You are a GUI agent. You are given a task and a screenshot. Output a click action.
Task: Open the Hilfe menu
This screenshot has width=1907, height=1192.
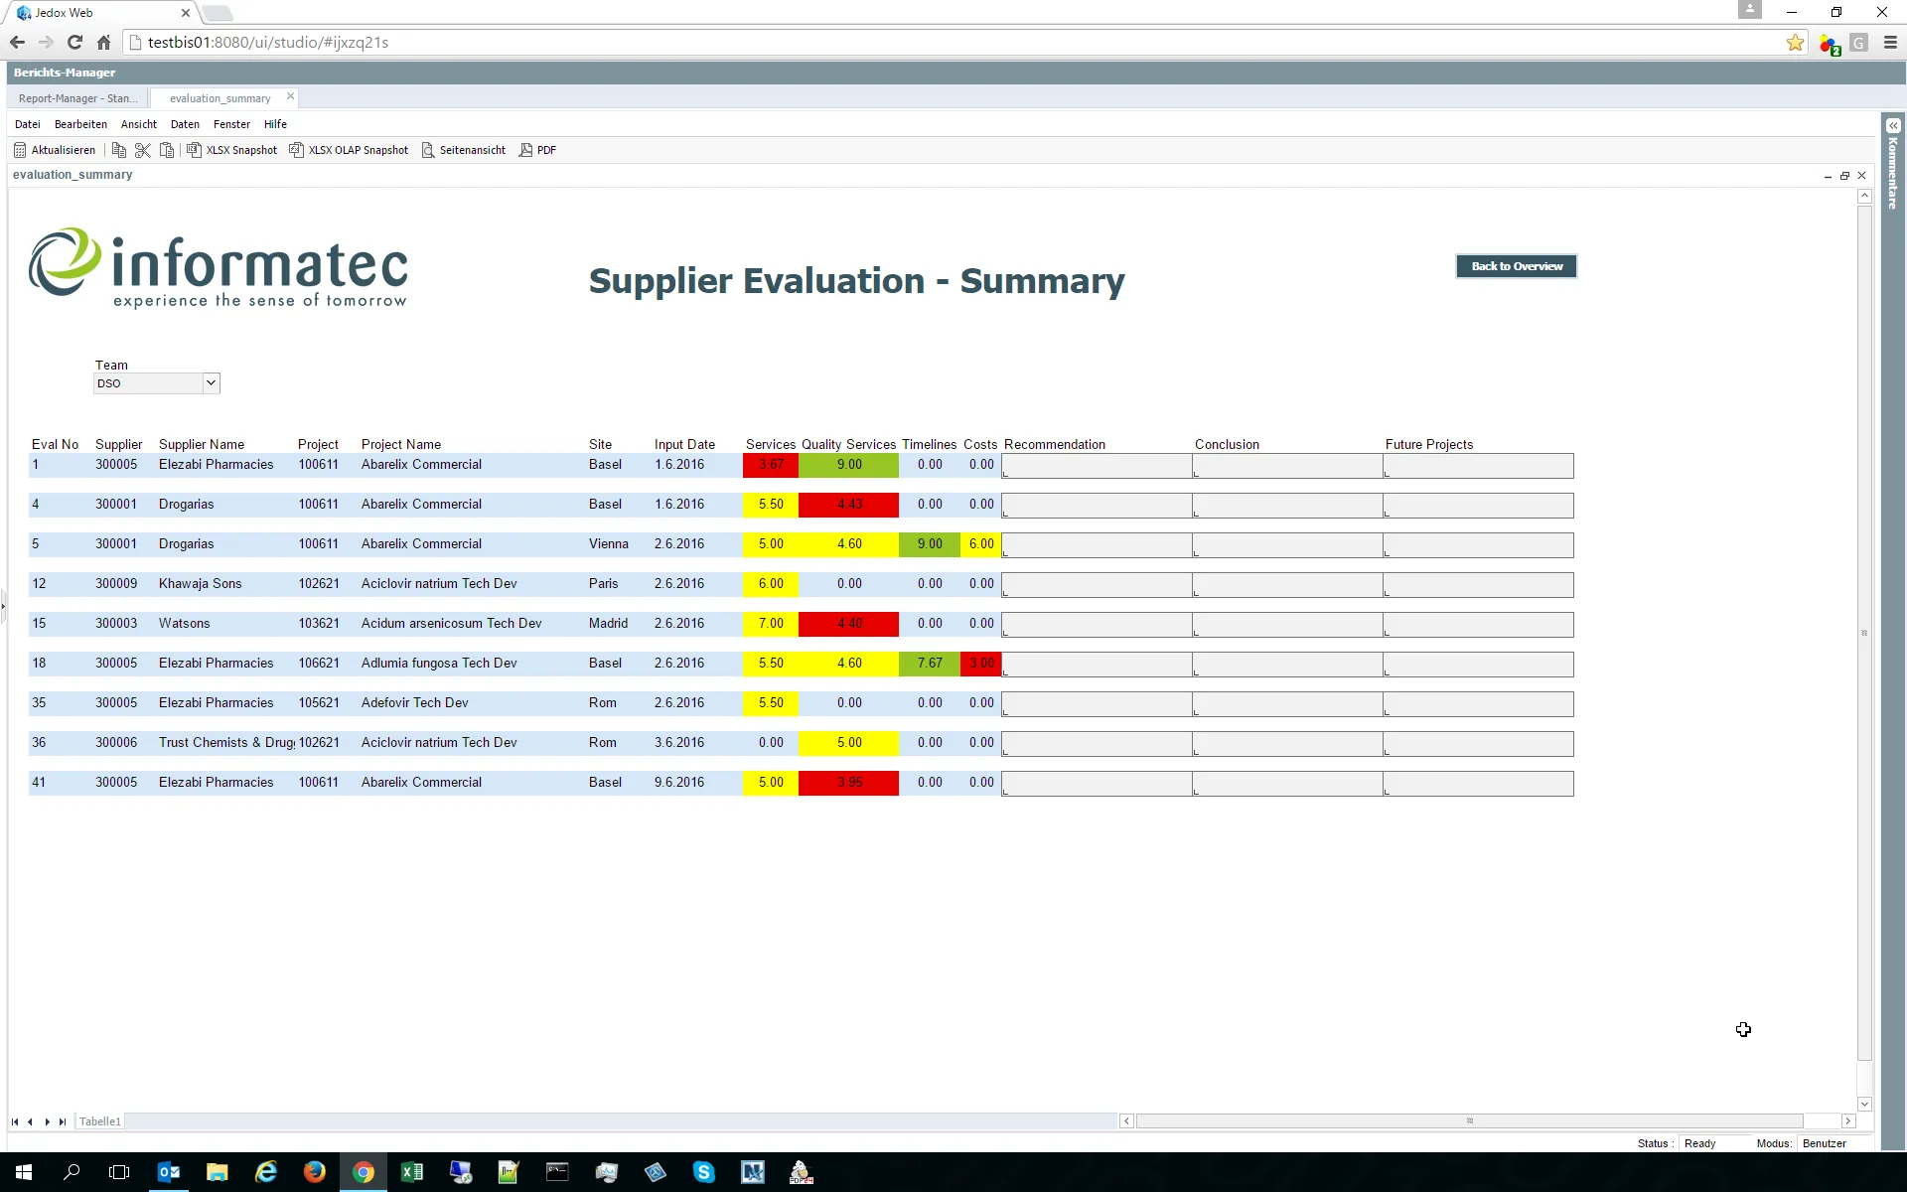(x=275, y=124)
